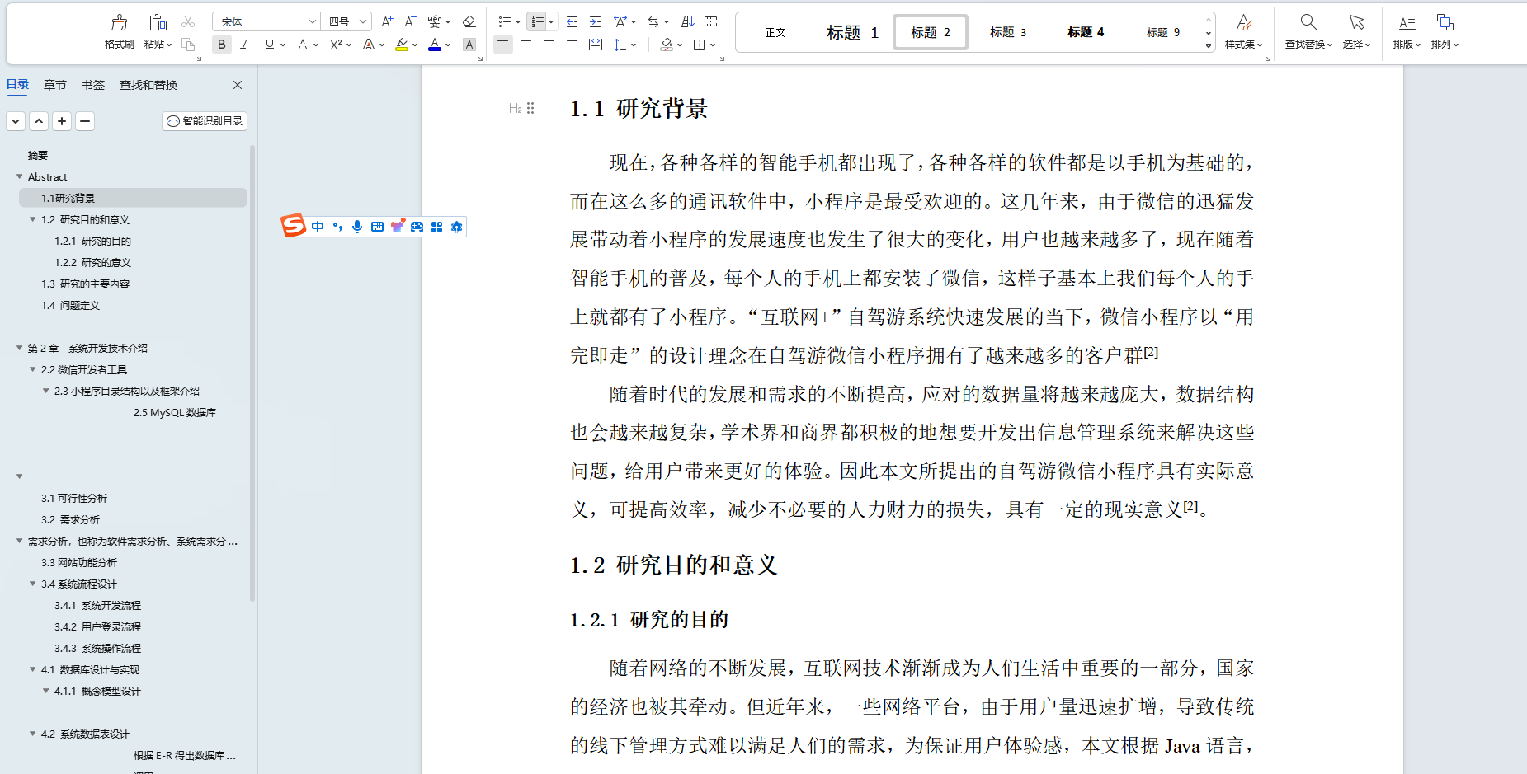
Task: Open the font size 四号 combo box
Action: point(346,22)
